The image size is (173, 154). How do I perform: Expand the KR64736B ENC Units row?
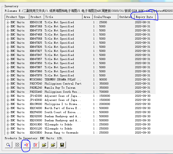tap(8, 27)
